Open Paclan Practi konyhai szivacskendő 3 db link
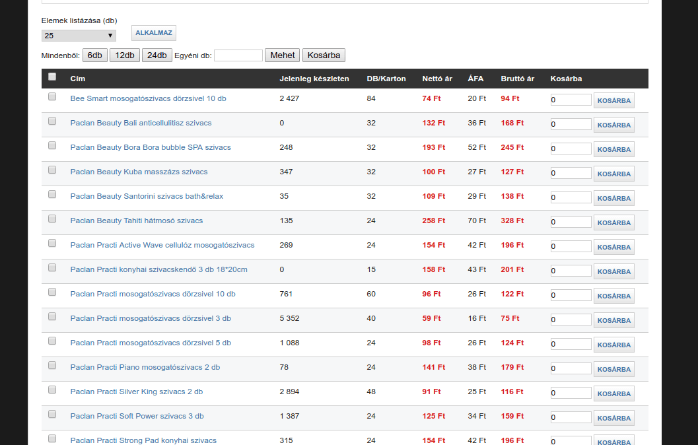Viewport: 698px width, 445px height. 159,269
